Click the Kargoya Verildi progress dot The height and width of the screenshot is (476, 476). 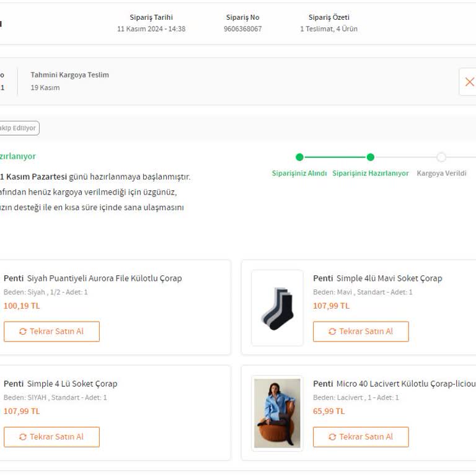441,157
